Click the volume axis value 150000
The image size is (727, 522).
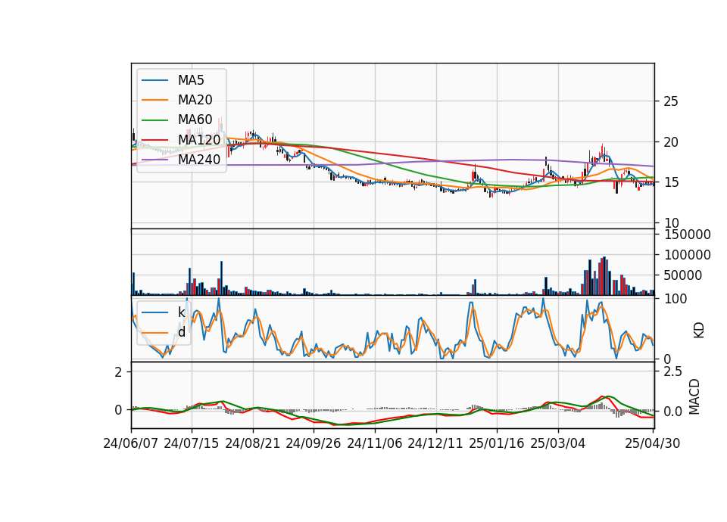pos(688,235)
